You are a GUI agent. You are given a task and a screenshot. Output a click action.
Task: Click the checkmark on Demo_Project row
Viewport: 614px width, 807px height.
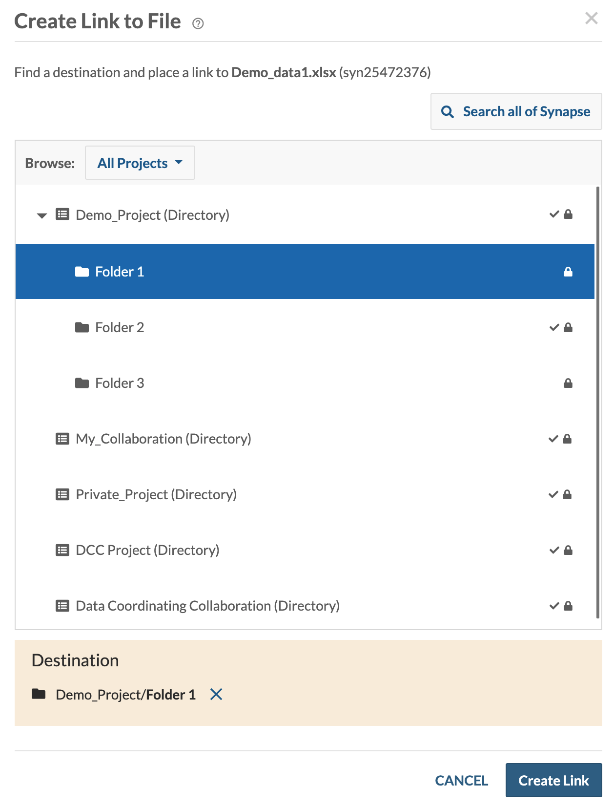(x=554, y=214)
